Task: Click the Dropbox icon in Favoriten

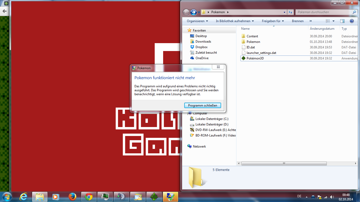Action: pos(192,47)
